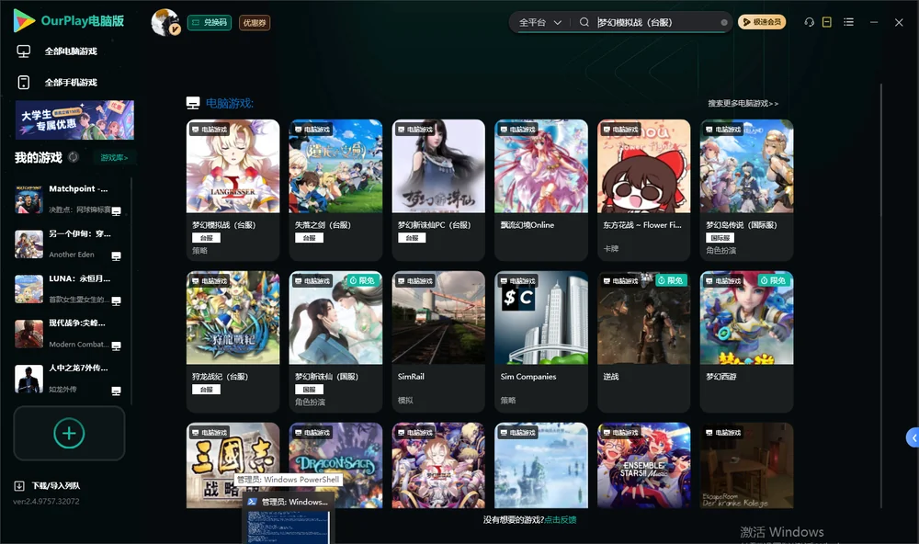
Task: Open the 大学生专属优惠 banner
Action: pos(74,119)
